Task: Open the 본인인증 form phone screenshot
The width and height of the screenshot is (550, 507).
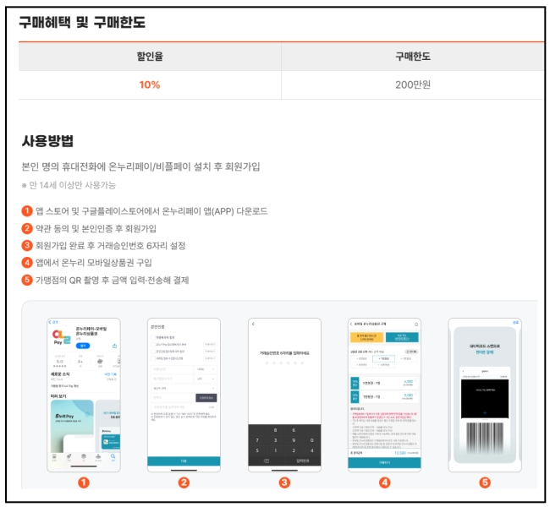Action: coord(184,395)
